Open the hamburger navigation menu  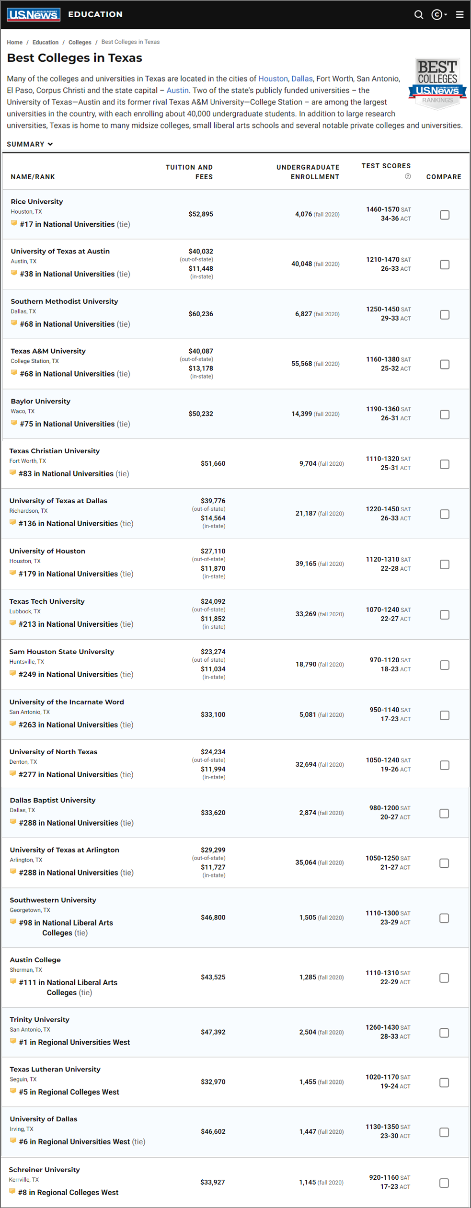[x=460, y=15]
